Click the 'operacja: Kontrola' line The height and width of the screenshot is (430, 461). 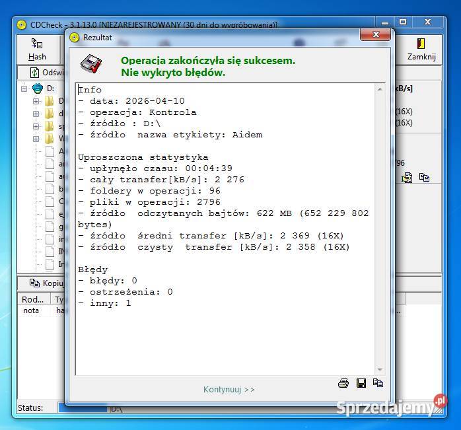pos(137,112)
